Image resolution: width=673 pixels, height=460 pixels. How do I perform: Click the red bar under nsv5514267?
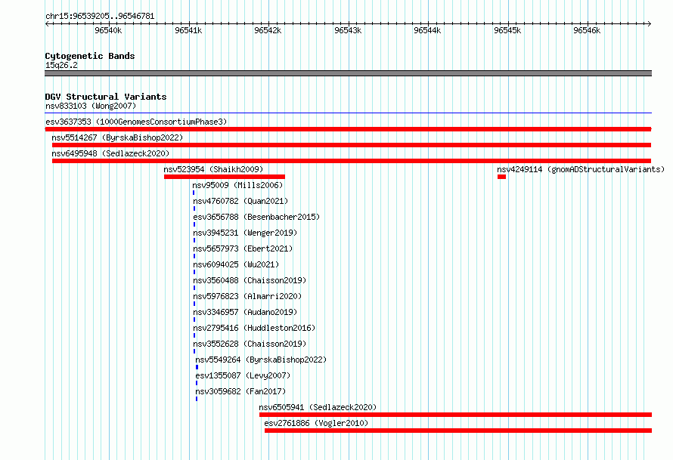352,145
